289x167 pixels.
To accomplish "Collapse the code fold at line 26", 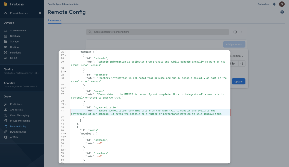I will pos(65,52).
